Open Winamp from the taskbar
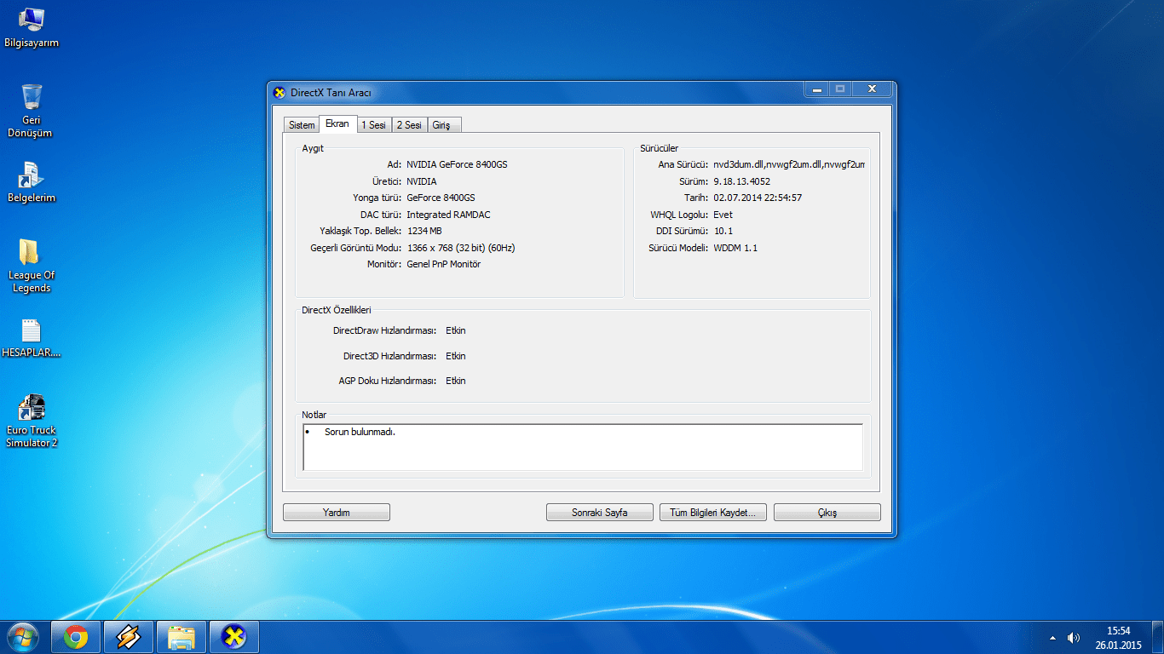1164x654 pixels. click(129, 637)
